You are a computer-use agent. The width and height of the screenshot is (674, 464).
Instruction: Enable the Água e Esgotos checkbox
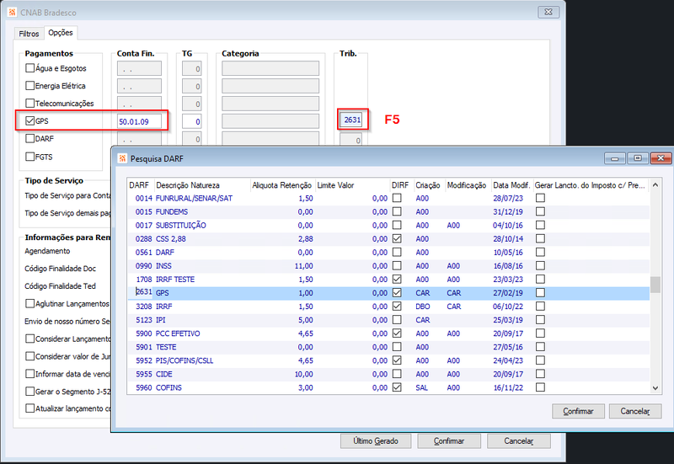(x=29, y=68)
